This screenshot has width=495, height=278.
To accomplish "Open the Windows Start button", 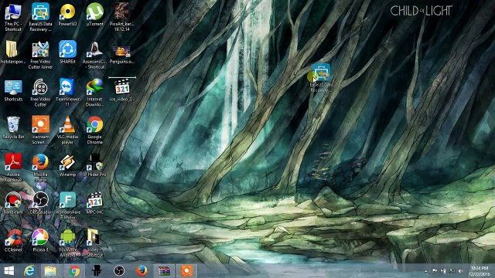I will click(9, 271).
